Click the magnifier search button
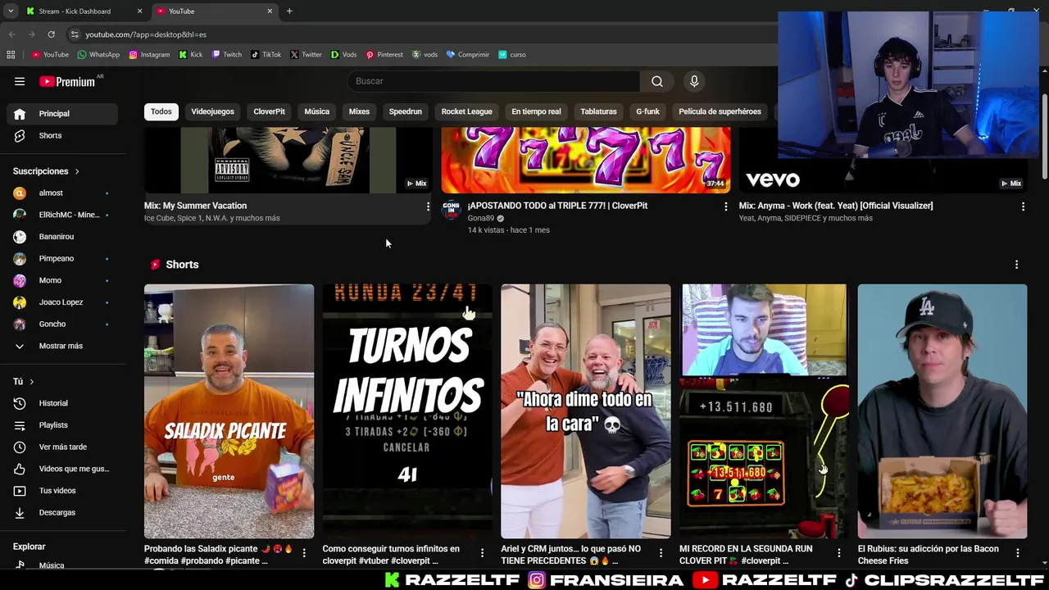 (x=657, y=81)
